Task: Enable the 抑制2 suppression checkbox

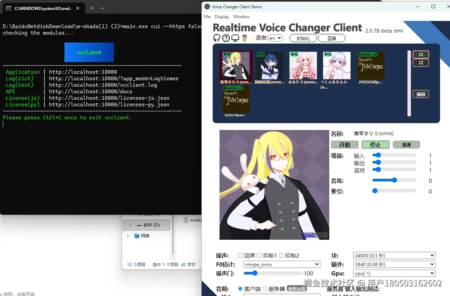Action: 281,256
